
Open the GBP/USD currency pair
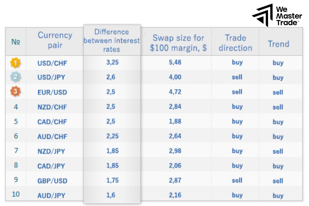(52, 181)
